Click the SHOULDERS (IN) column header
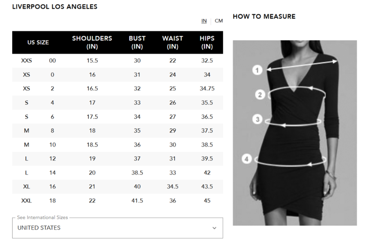 coord(92,43)
